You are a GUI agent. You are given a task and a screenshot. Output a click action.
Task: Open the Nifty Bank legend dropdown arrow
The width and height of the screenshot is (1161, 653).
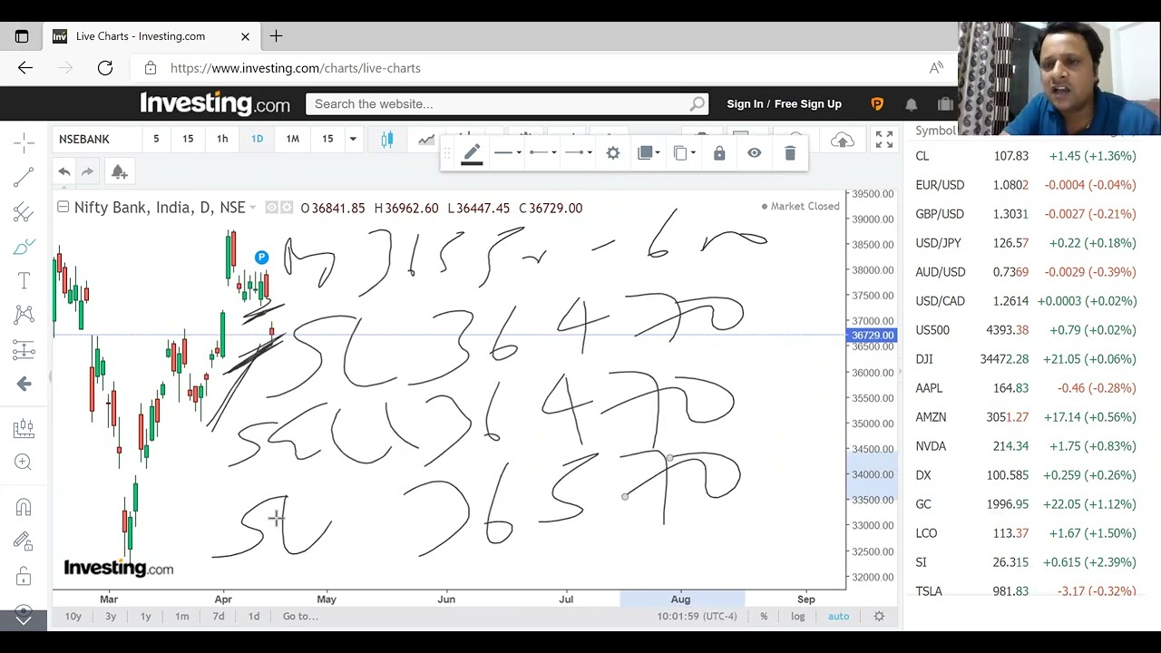pyautogui.click(x=253, y=208)
